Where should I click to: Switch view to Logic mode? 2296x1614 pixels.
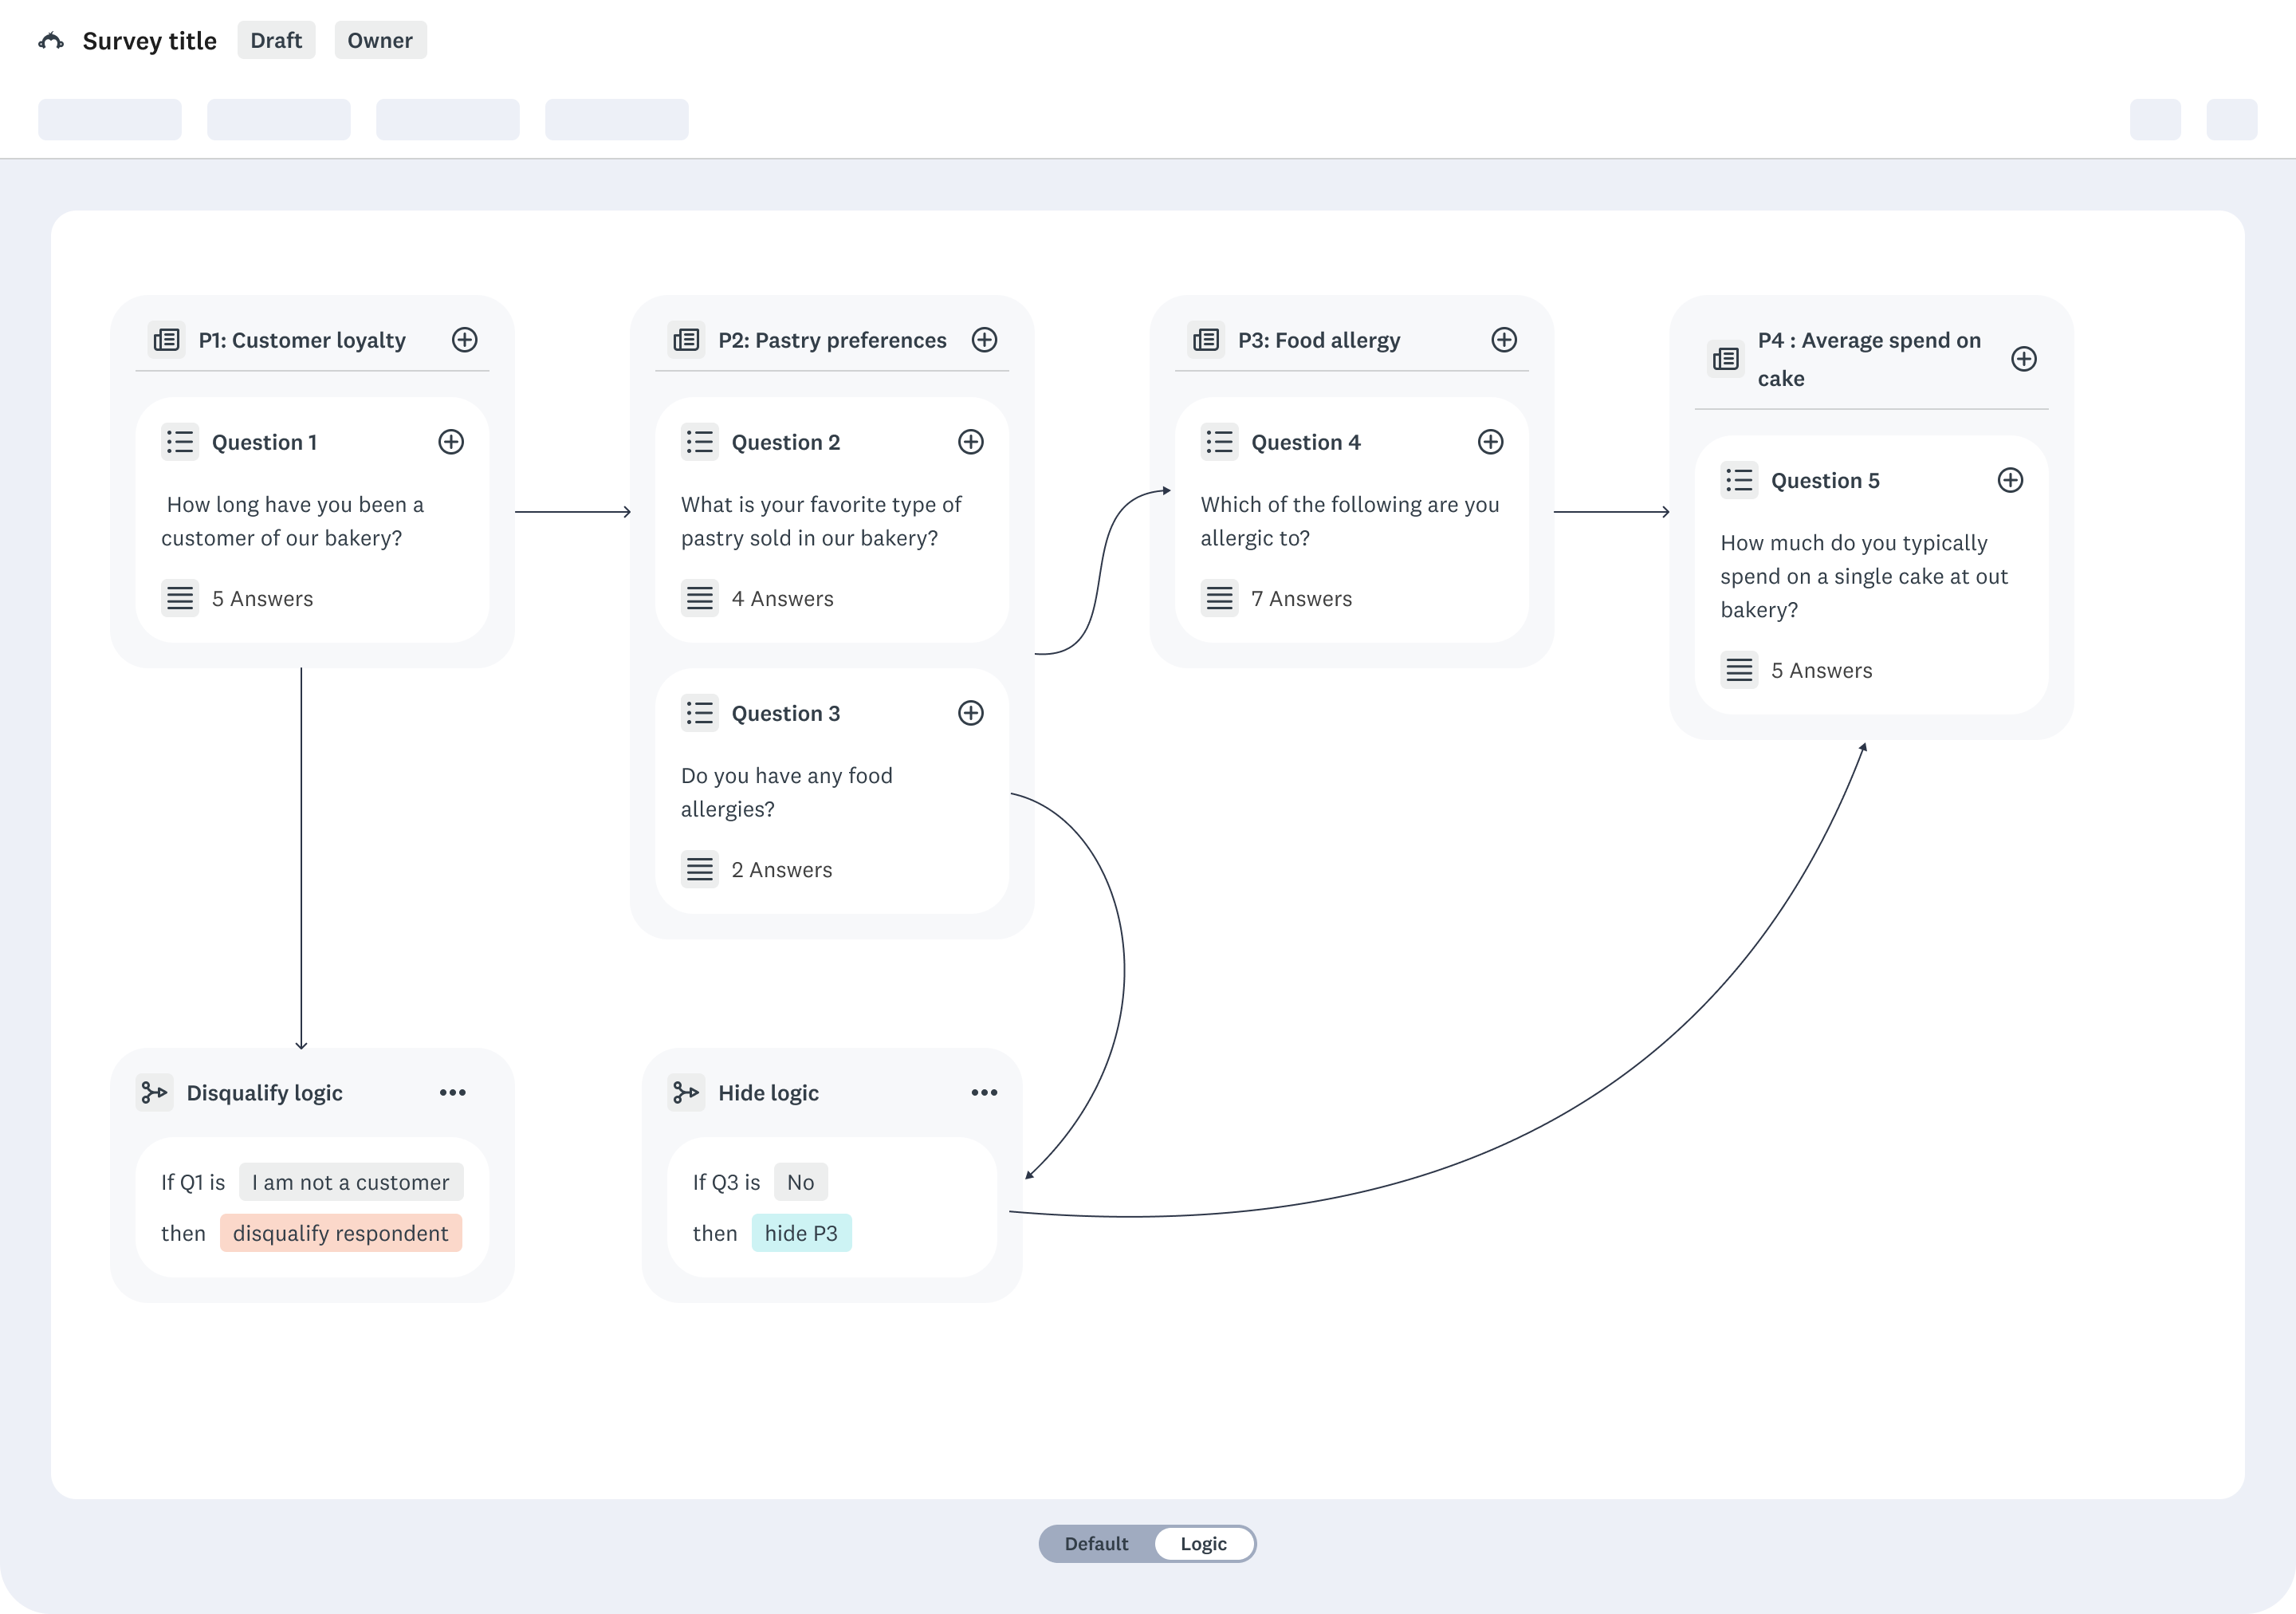pyautogui.click(x=1203, y=1543)
